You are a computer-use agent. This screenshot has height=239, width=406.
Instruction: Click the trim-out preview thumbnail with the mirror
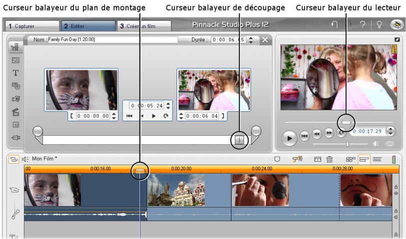point(213,90)
